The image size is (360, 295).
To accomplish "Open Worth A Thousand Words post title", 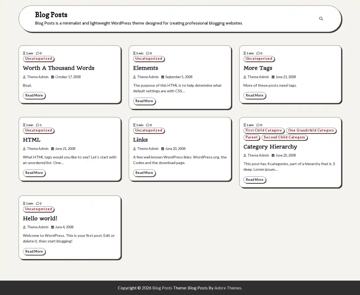I will 59,68.
